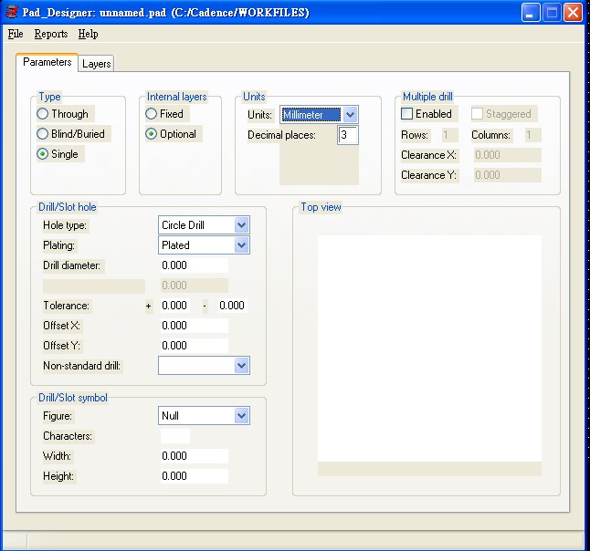Open the Plating dropdown list

241,245
